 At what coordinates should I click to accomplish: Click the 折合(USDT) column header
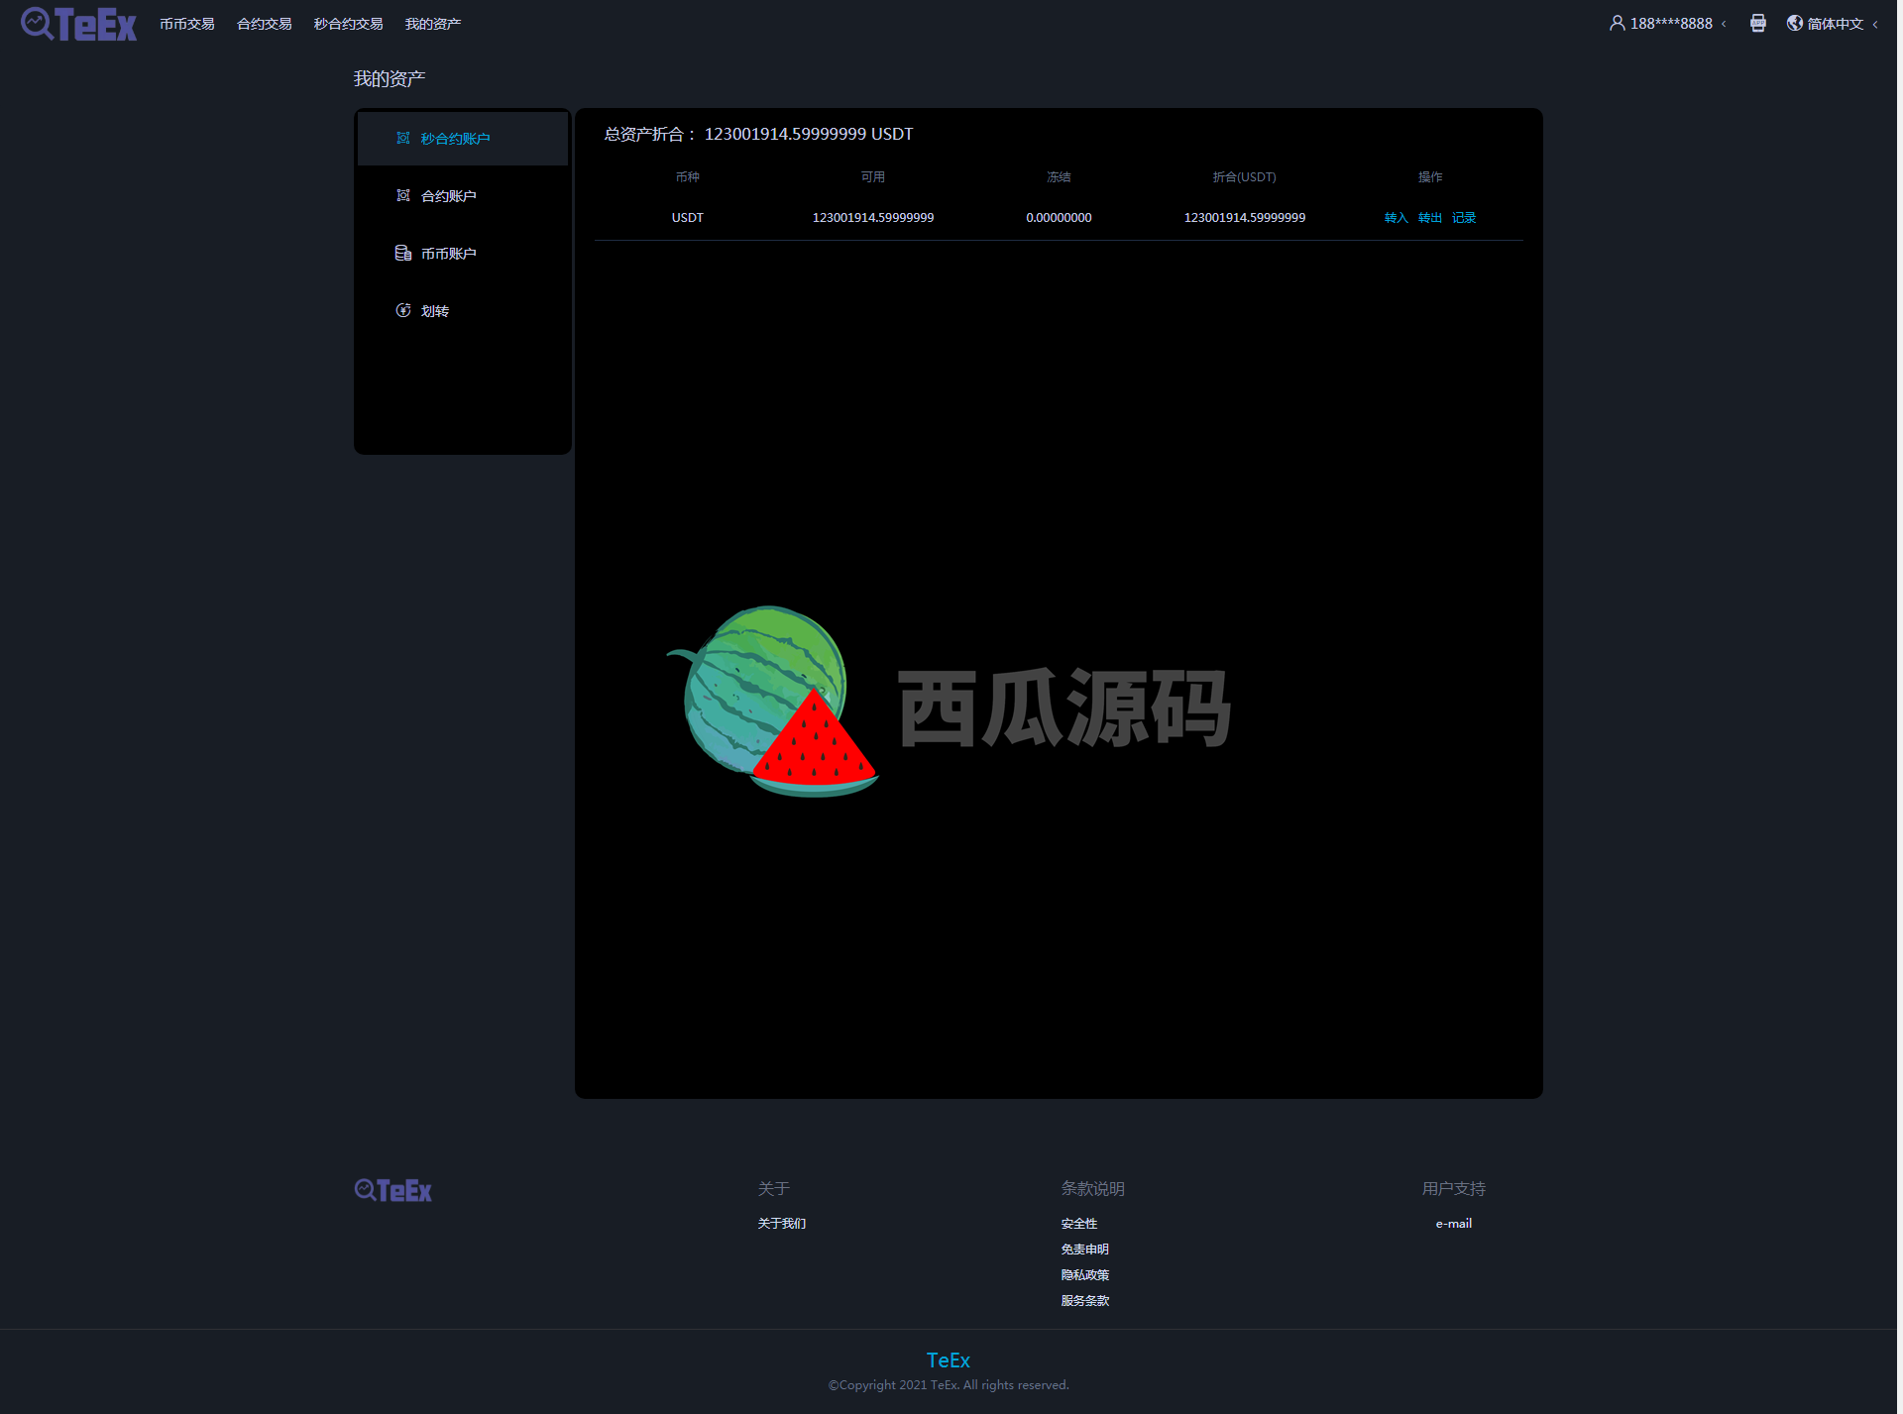pos(1245,177)
